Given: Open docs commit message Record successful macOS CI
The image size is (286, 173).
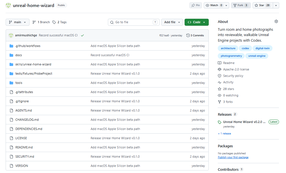Looking at the screenshot, I should click(x=110, y=55).
